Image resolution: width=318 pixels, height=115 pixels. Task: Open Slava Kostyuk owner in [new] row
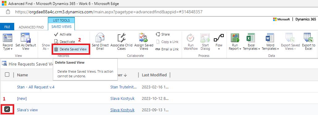122,99
